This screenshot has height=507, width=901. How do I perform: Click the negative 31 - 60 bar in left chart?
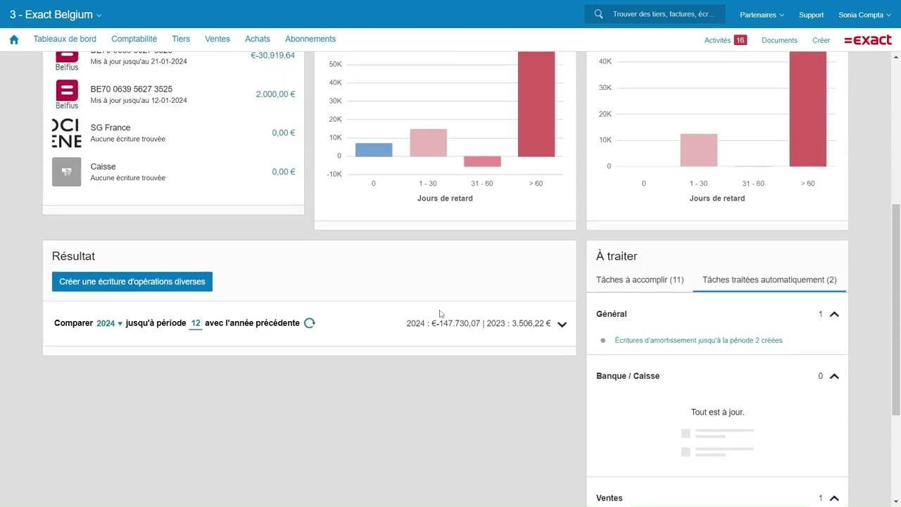(482, 161)
